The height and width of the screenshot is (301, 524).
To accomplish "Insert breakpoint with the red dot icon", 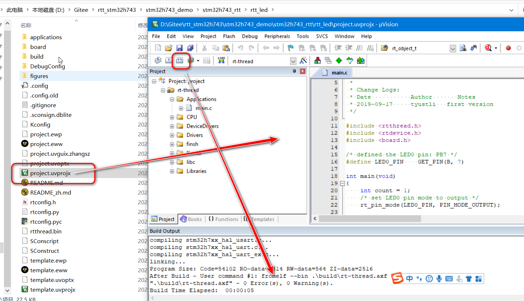I will pos(508,48).
